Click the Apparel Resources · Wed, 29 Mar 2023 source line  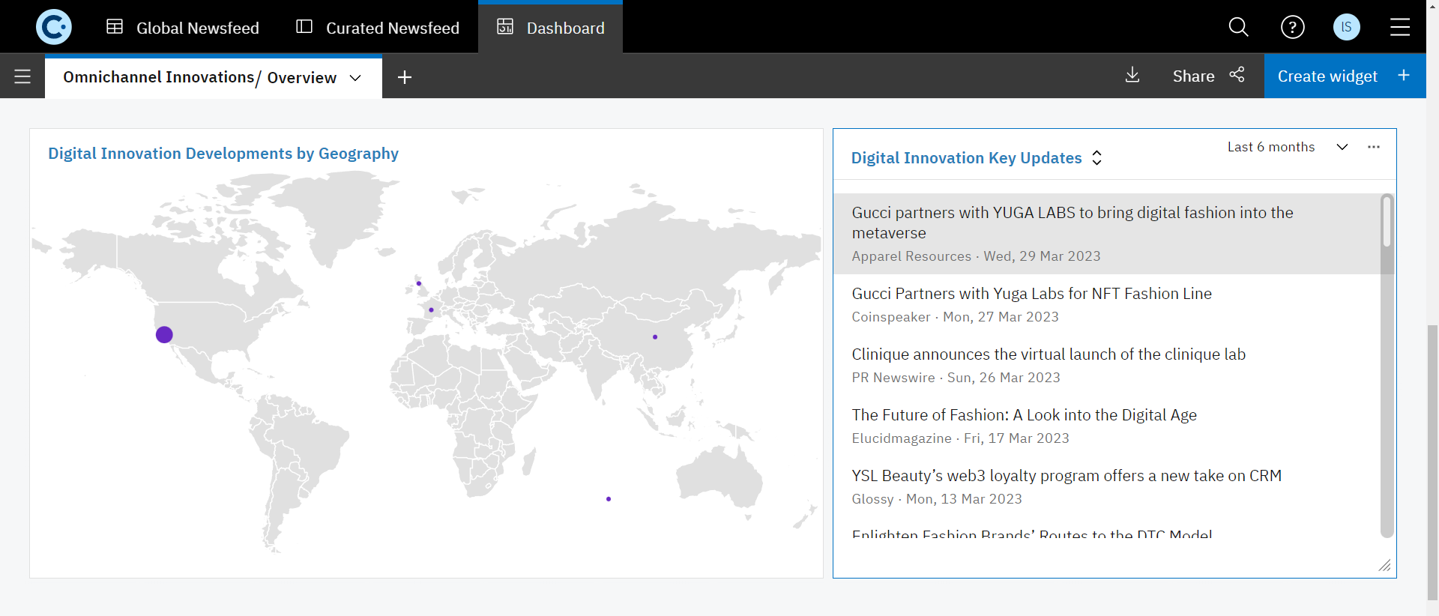[x=976, y=256]
